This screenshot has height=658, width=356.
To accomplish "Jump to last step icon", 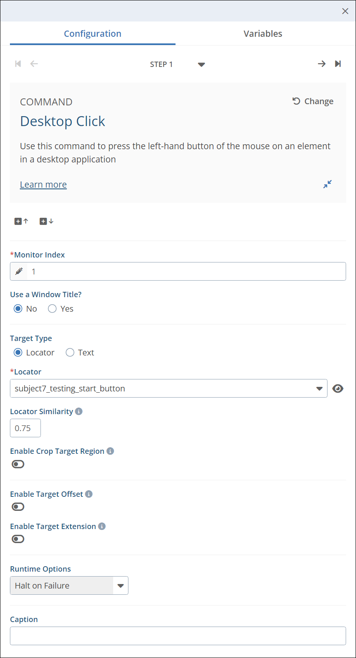I will 338,64.
